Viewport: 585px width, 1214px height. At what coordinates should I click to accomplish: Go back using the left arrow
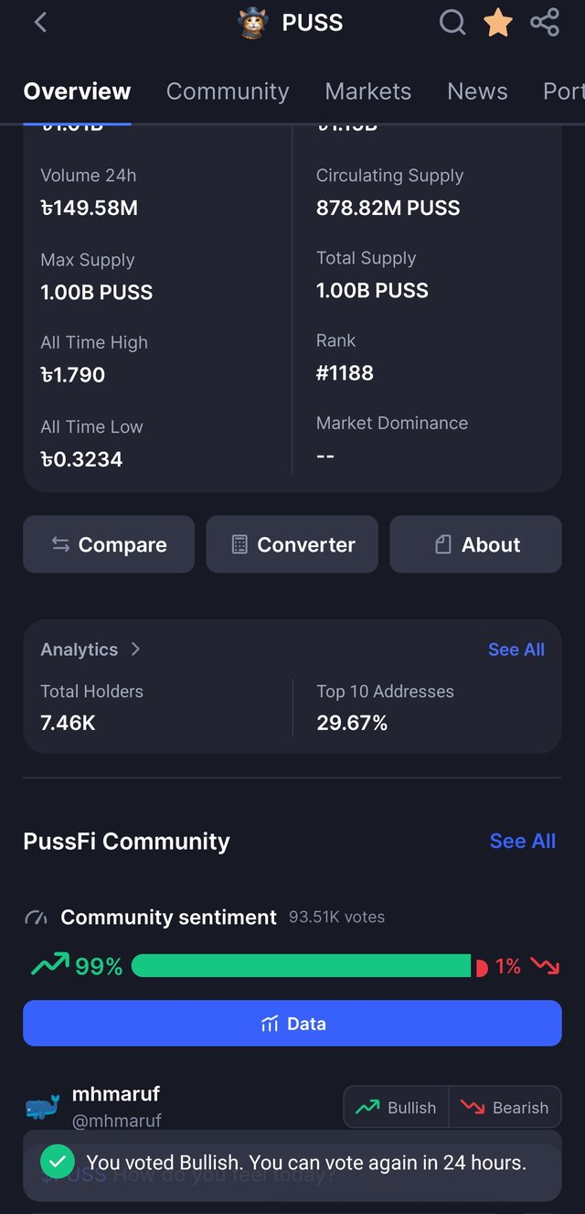40,22
